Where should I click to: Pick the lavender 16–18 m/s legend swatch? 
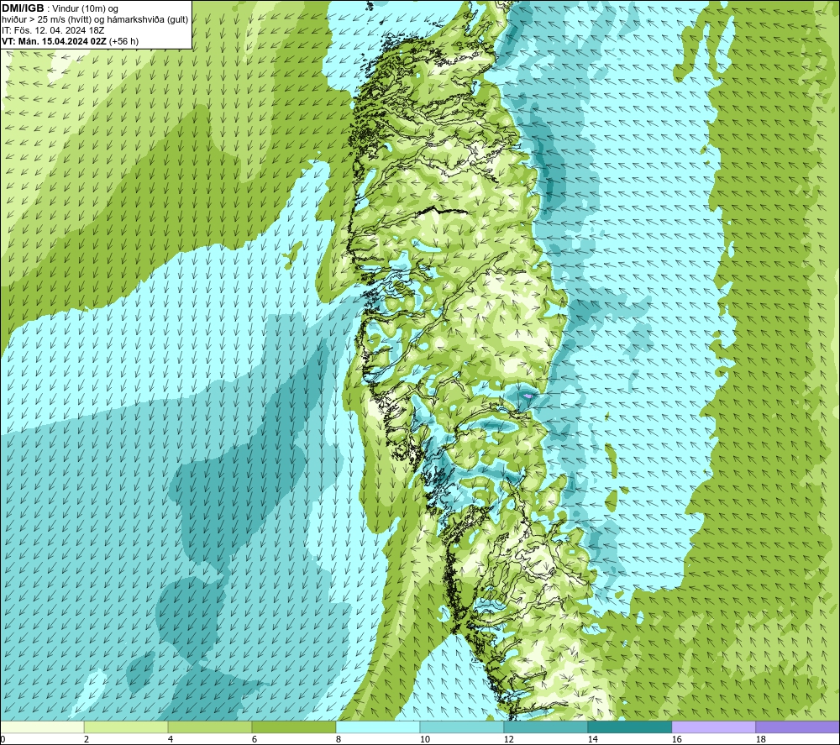pos(713,727)
